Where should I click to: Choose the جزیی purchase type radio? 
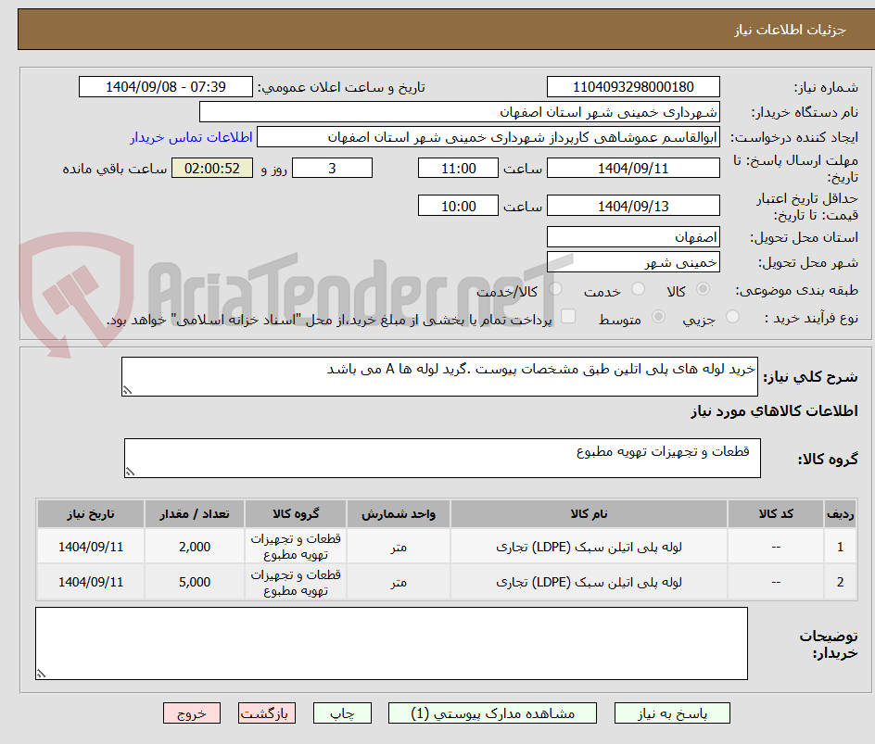(x=732, y=317)
